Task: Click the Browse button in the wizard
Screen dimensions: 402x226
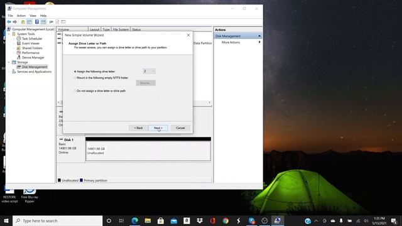Action: point(146,83)
